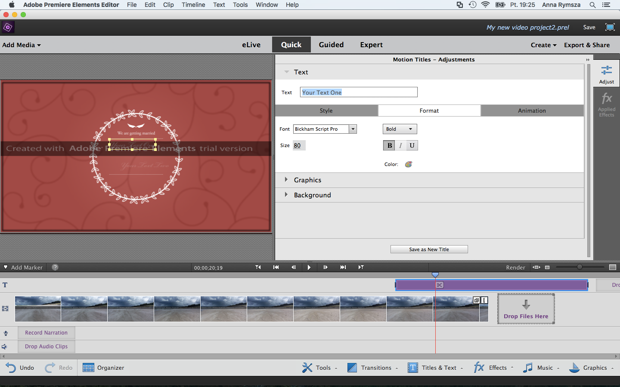
Task: Click Save as New Title button
Action: [429, 249]
